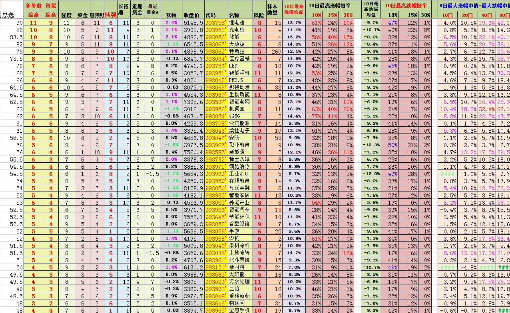Select the 节能环保 name cell
The image size is (510, 313).
(241, 217)
